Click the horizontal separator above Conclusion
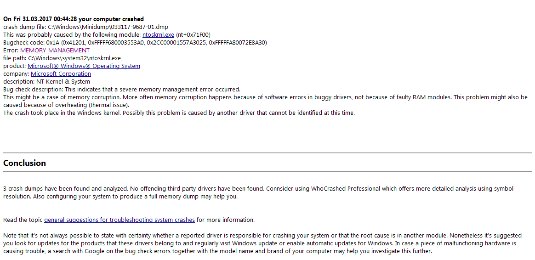Image resolution: width=535 pixels, height=260 pixels. (267, 153)
